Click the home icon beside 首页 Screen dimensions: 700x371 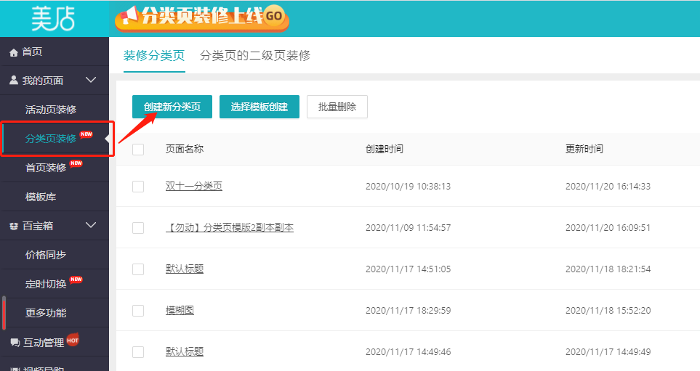[x=13, y=52]
